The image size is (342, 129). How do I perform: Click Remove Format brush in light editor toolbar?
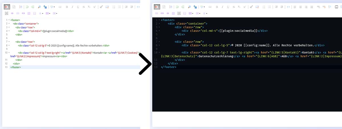pyautogui.click(x=101, y=7)
